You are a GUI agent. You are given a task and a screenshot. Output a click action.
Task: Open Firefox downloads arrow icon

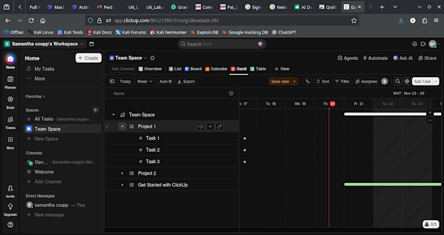coord(401,20)
